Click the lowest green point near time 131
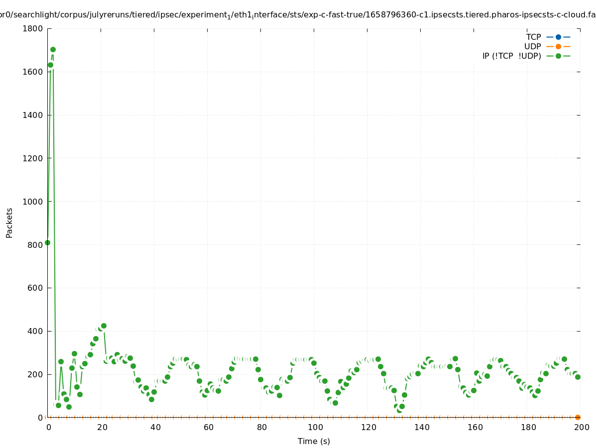Viewport: 596px width, 448px height. point(399,410)
